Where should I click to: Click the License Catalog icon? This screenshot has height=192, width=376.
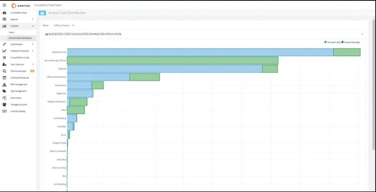tap(4, 111)
